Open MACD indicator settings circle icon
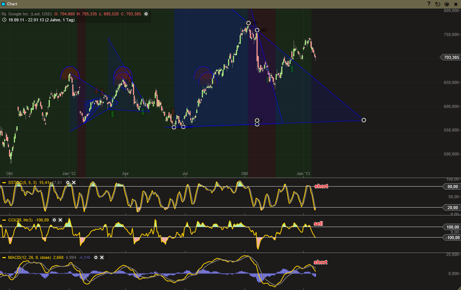 coord(96,257)
